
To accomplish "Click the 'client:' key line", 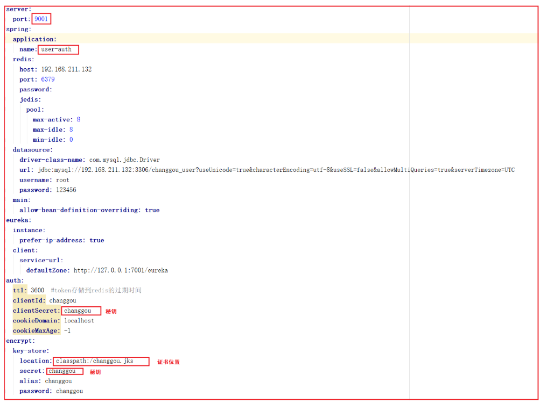I will click(25, 250).
